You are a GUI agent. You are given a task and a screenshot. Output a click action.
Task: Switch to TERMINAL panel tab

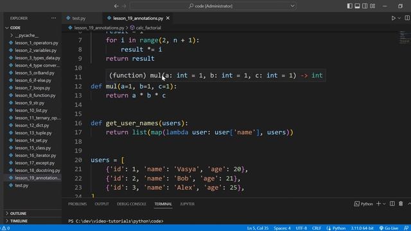(163, 204)
